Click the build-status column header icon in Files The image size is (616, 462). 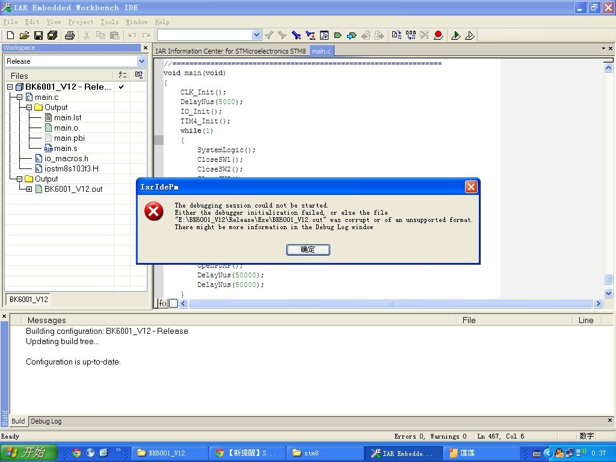click(123, 75)
